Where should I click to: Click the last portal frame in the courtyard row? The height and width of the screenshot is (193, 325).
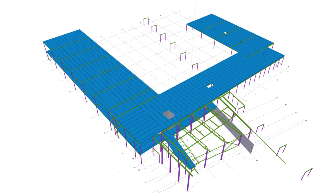click(x=195, y=67)
